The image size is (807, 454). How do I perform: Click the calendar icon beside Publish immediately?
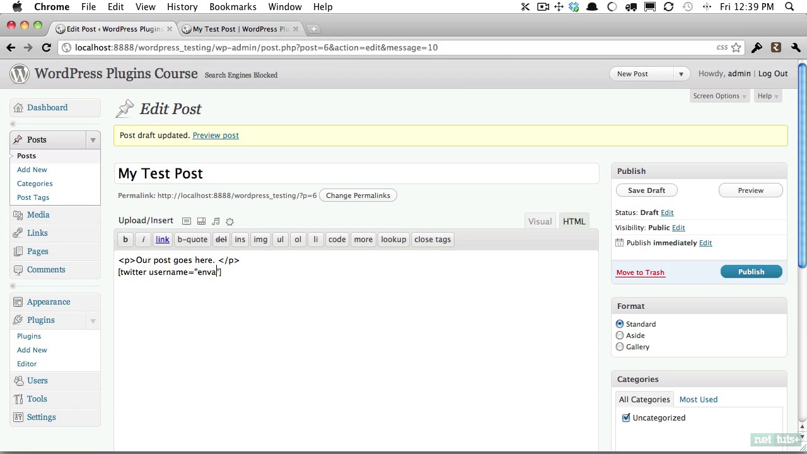point(619,243)
